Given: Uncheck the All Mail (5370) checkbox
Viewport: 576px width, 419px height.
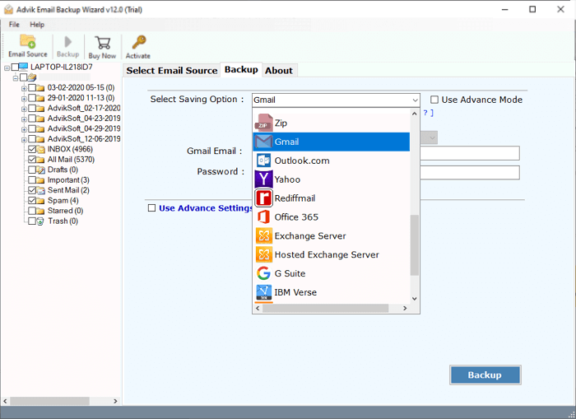Looking at the screenshot, I should point(32,160).
